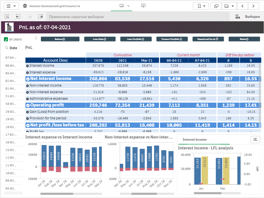Image resolution: width=264 pixels, height=198 pixels.
Task: Open the Ratios sheet button
Action: point(244,39)
